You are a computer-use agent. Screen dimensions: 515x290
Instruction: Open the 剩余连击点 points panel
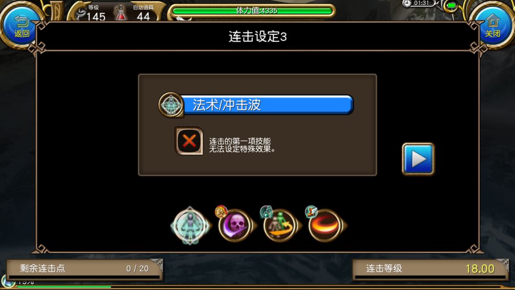pos(84,269)
